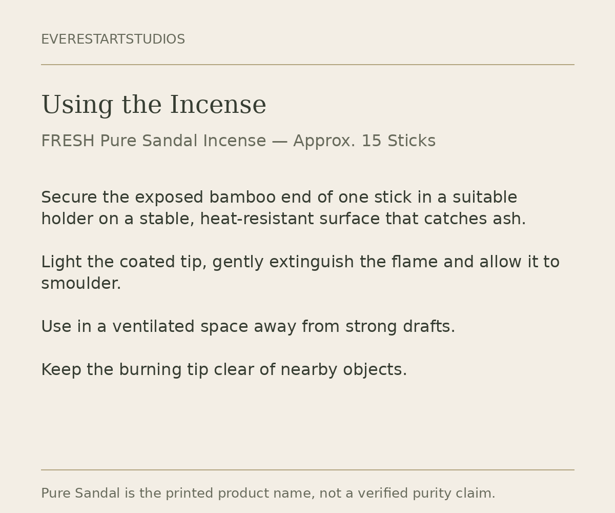Click the ventilated space instruction
Screen dimensions: 615x513
tap(248, 327)
